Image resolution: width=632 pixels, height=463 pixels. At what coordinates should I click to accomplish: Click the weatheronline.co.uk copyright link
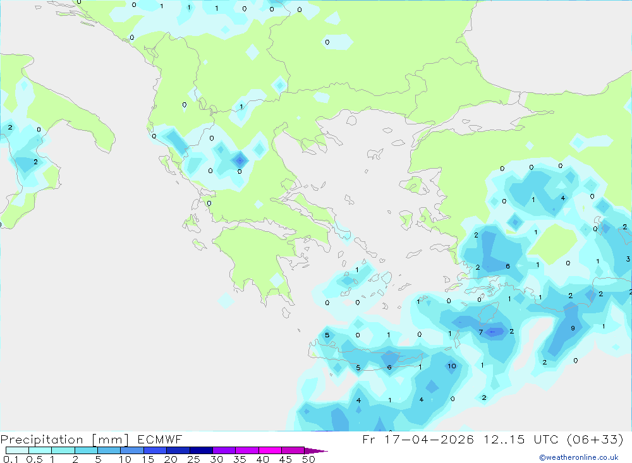click(579, 457)
